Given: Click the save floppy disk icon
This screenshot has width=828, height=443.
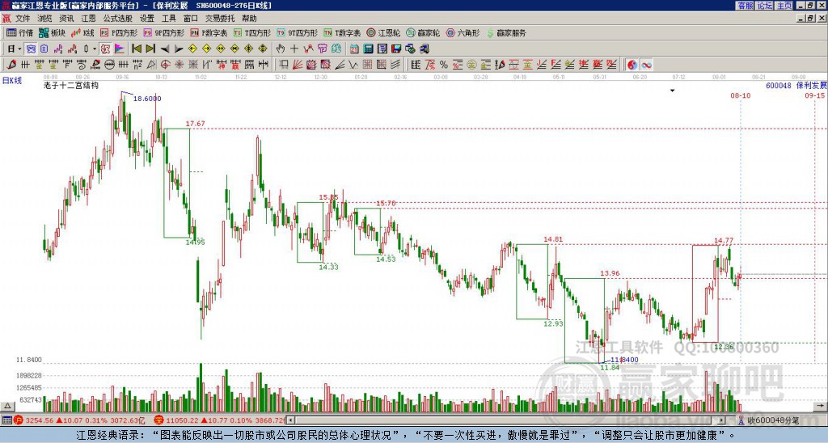Looking at the screenshot, I should pos(396,49).
